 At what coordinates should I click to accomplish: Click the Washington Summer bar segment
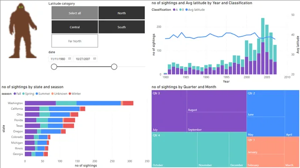[98, 103]
